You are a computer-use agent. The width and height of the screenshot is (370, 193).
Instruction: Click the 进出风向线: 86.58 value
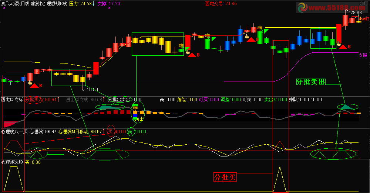[x=84, y=100]
